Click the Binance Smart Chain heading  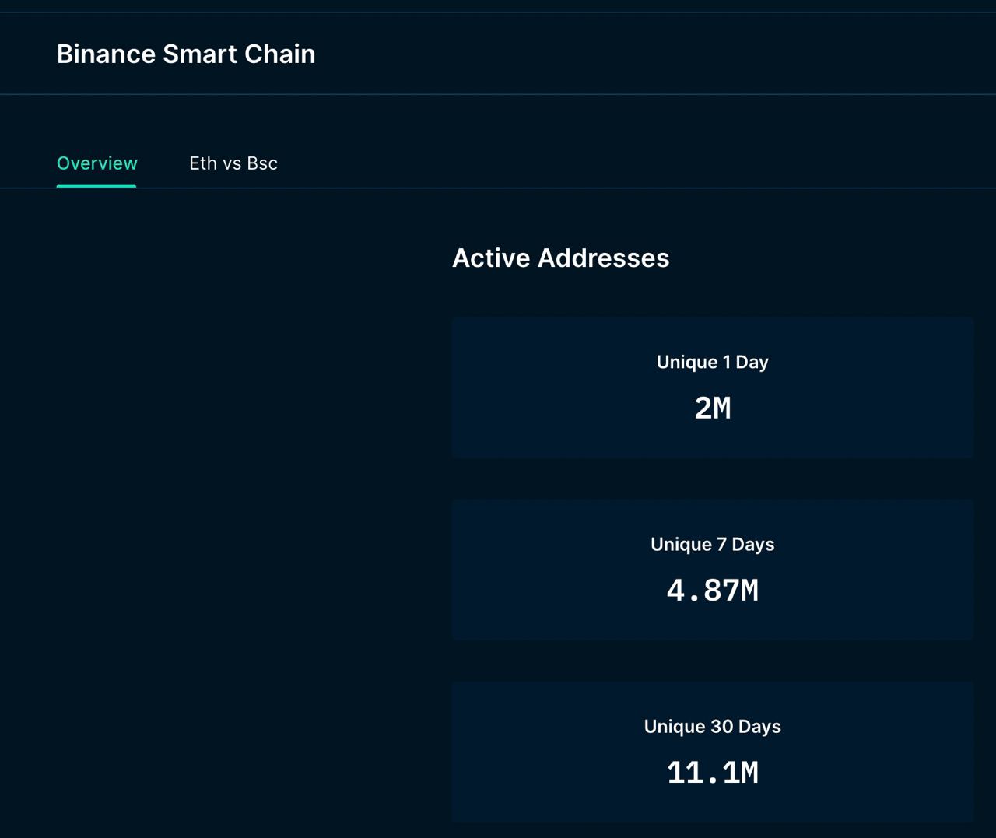click(x=186, y=54)
